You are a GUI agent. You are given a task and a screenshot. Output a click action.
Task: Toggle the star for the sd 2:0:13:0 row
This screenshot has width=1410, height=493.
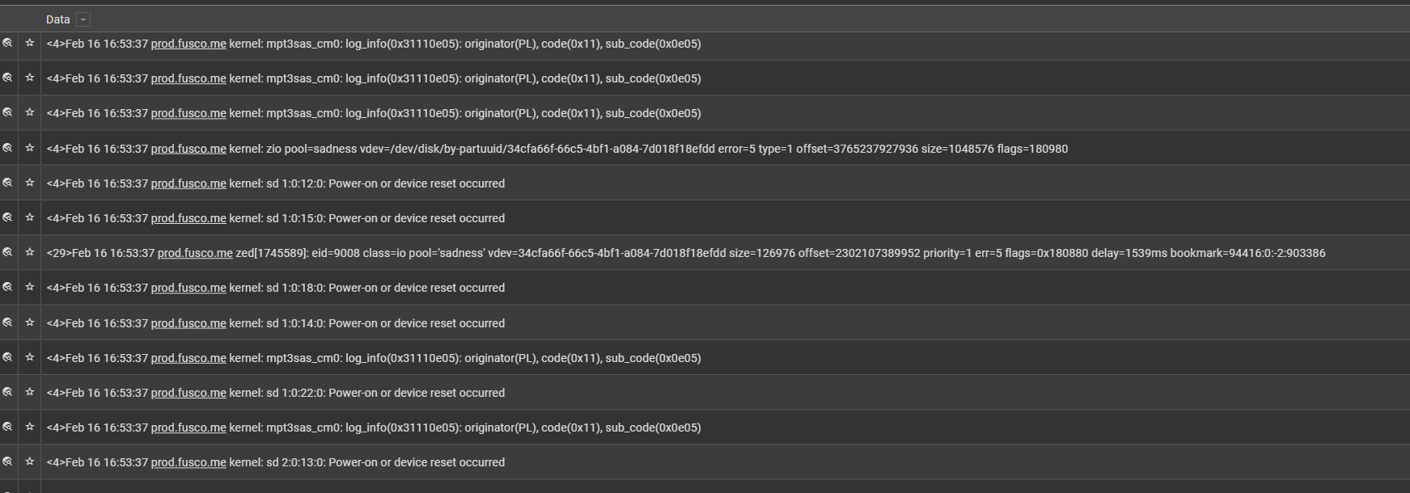tap(30, 461)
